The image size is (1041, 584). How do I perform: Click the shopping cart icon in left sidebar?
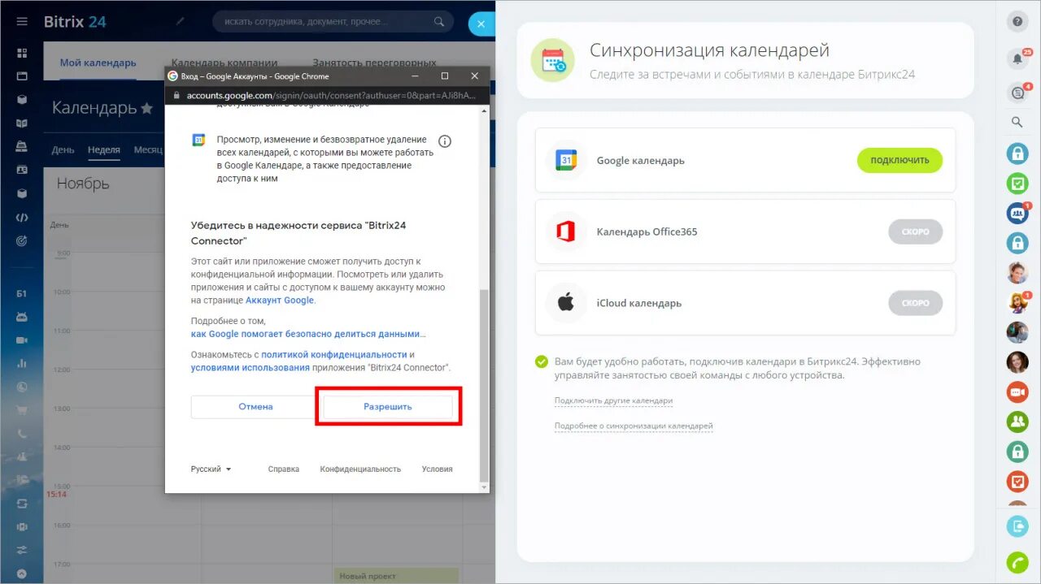(x=22, y=410)
